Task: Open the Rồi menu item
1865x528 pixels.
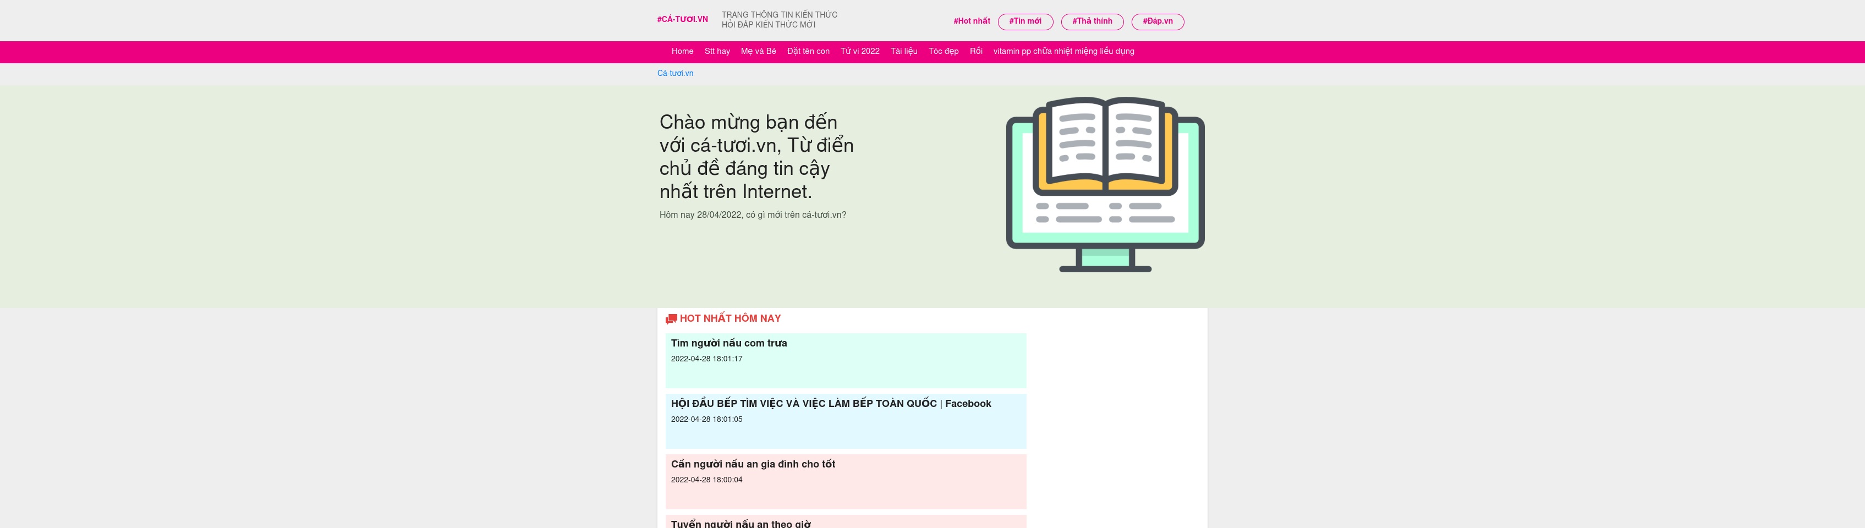Action: (x=976, y=51)
